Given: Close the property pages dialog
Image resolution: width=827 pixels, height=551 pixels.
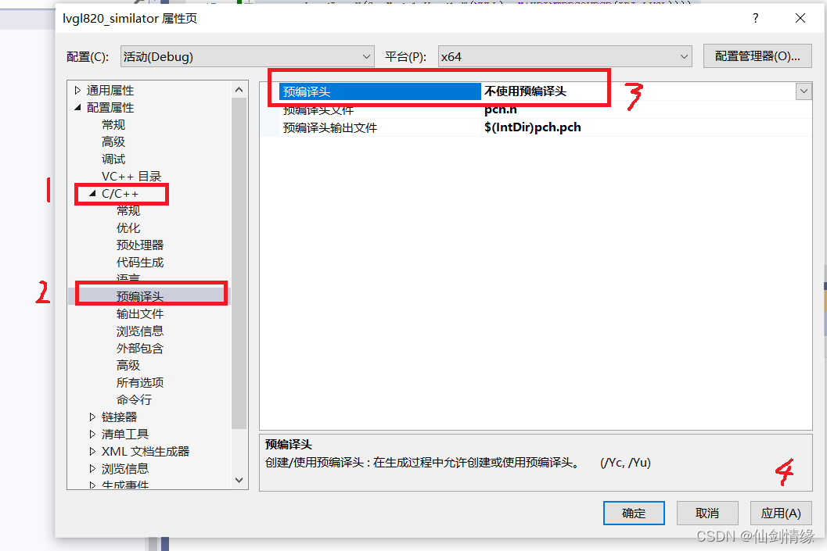Looking at the screenshot, I should pos(800,19).
